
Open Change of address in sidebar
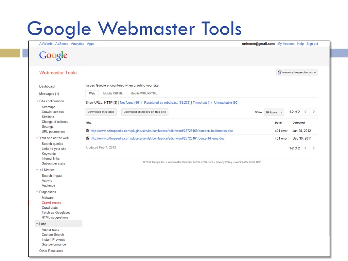point(55,122)
